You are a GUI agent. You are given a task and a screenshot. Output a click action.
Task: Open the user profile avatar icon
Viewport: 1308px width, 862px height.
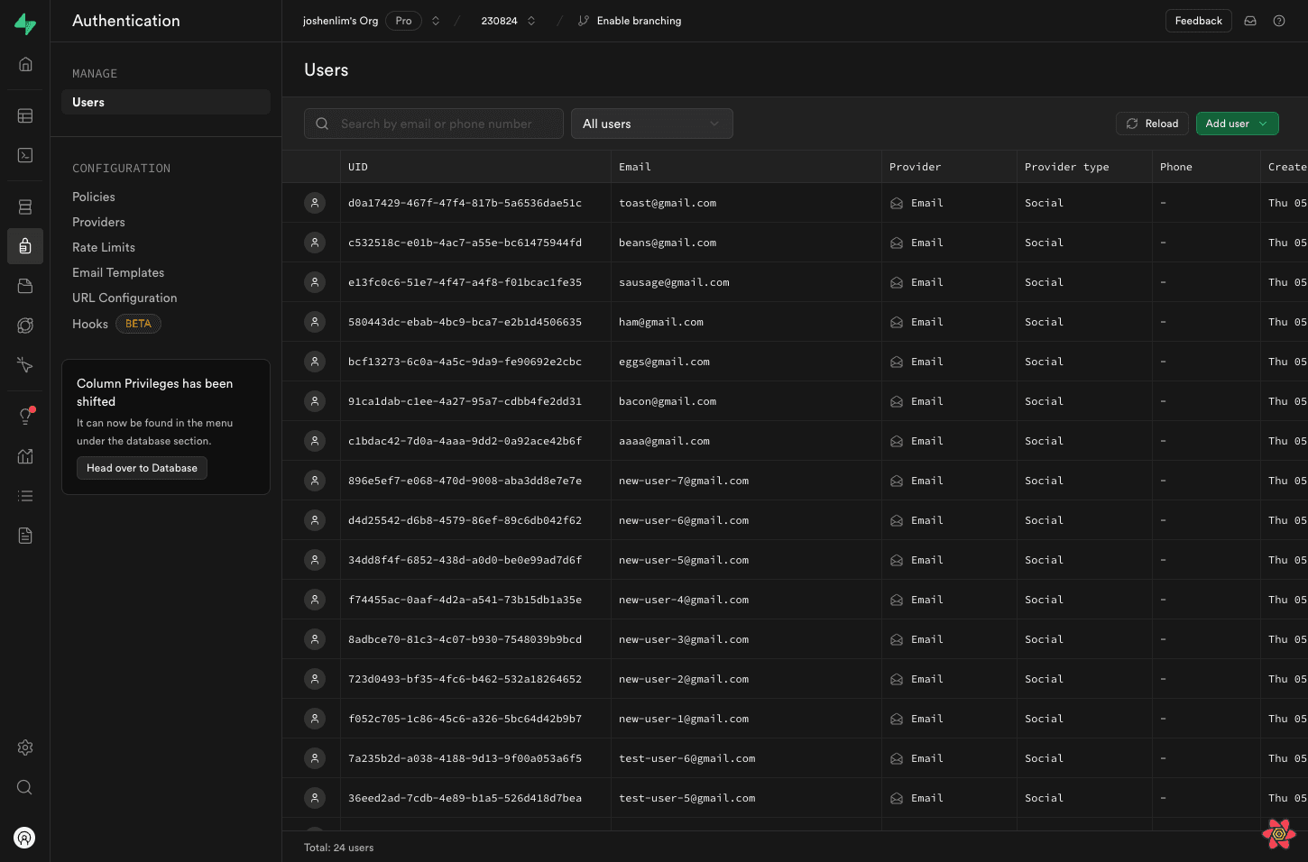click(x=25, y=838)
